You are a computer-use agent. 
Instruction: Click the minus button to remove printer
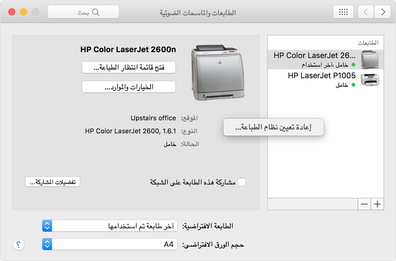(x=364, y=204)
